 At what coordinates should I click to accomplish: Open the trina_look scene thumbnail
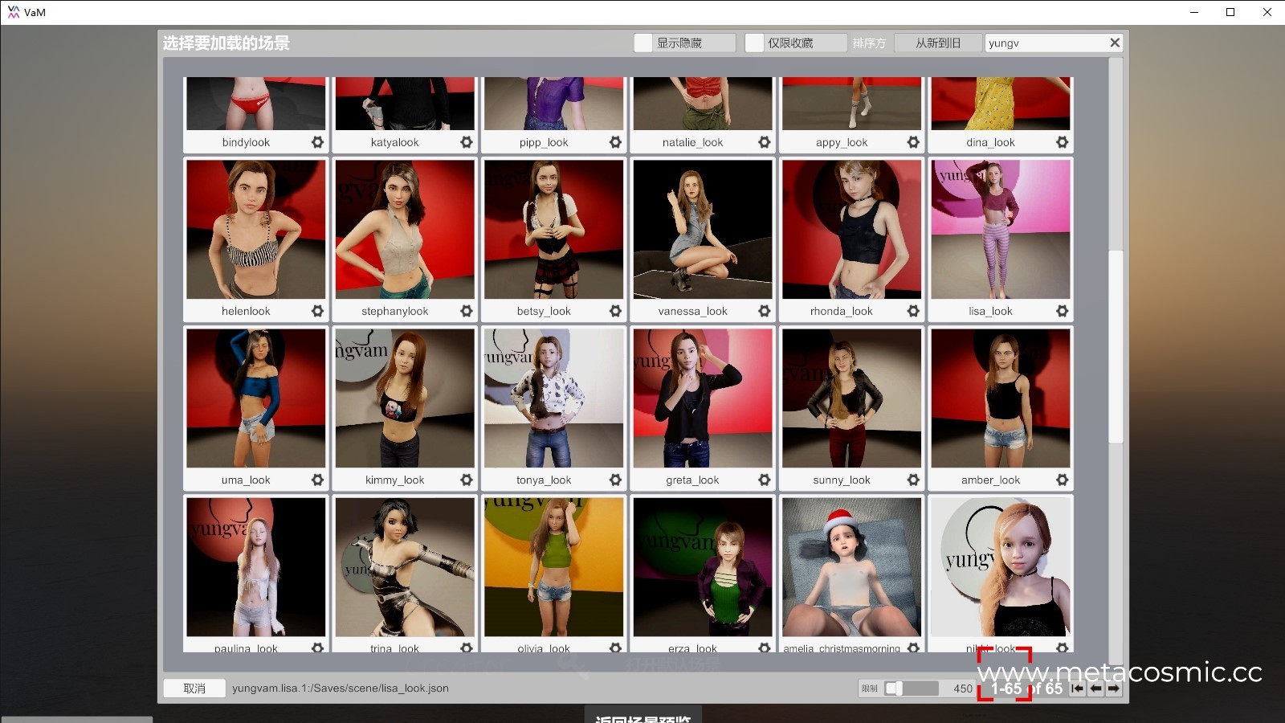(405, 567)
